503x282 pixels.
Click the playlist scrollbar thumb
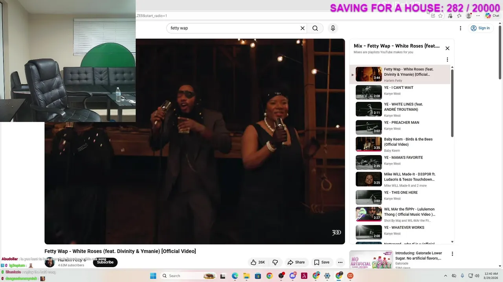452,103
